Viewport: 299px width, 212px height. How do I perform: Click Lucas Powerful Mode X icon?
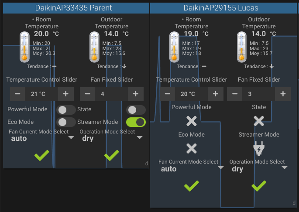tap(192, 121)
